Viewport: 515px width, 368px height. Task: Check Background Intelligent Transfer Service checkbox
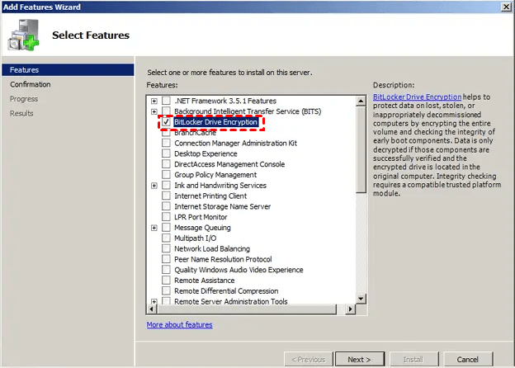point(166,111)
